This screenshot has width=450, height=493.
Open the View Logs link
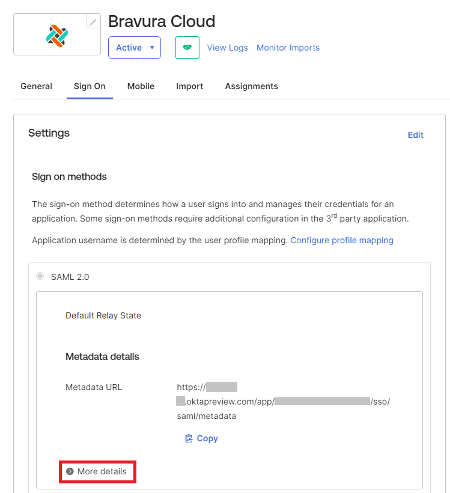[x=227, y=48]
